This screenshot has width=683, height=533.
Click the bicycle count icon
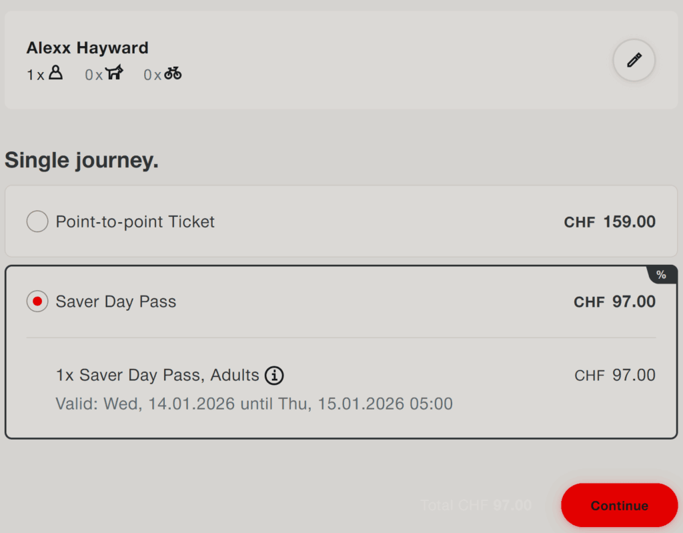(173, 73)
